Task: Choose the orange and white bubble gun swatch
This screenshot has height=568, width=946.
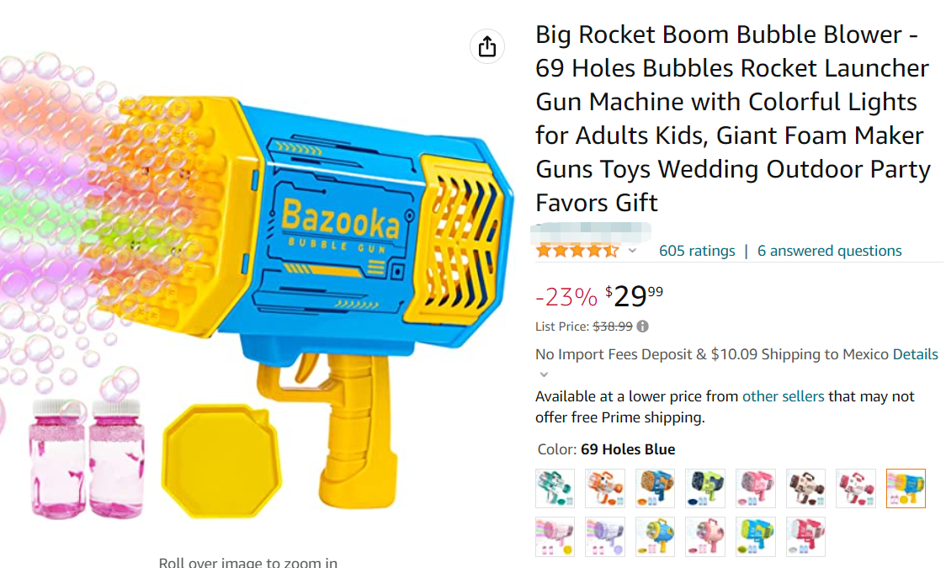Action: [604, 488]
